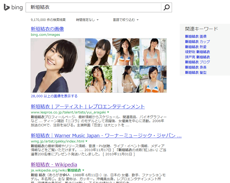The height and width of the screenshot is (183, 230).
Task: Click the bing.com/images URL text
Action: (x=45, y=35)
